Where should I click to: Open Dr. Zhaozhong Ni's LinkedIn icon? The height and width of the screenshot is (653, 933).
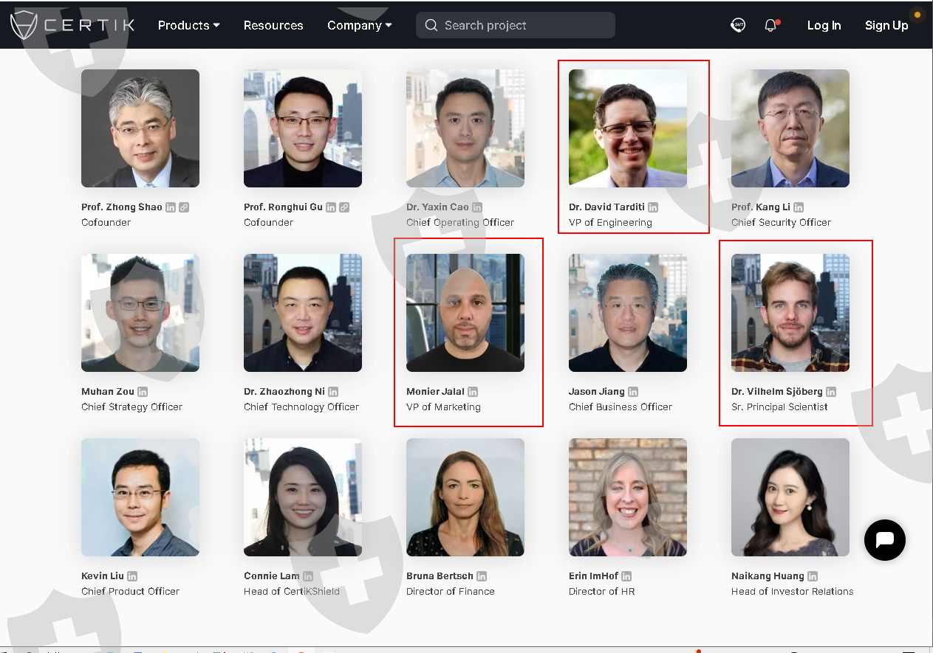333,392
